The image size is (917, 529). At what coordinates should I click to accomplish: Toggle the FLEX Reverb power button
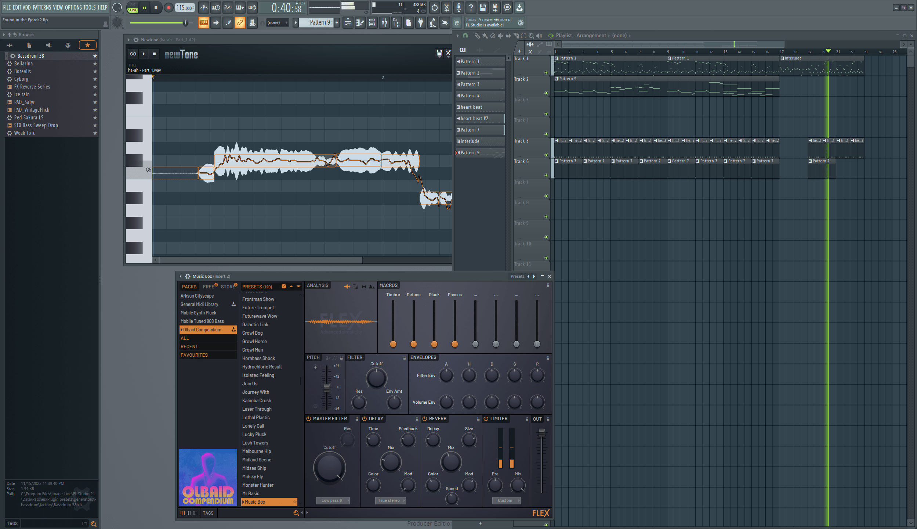424,419
